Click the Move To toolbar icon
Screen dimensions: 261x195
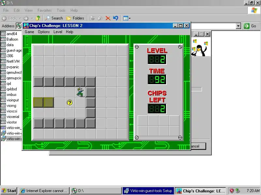click(92, 18)
